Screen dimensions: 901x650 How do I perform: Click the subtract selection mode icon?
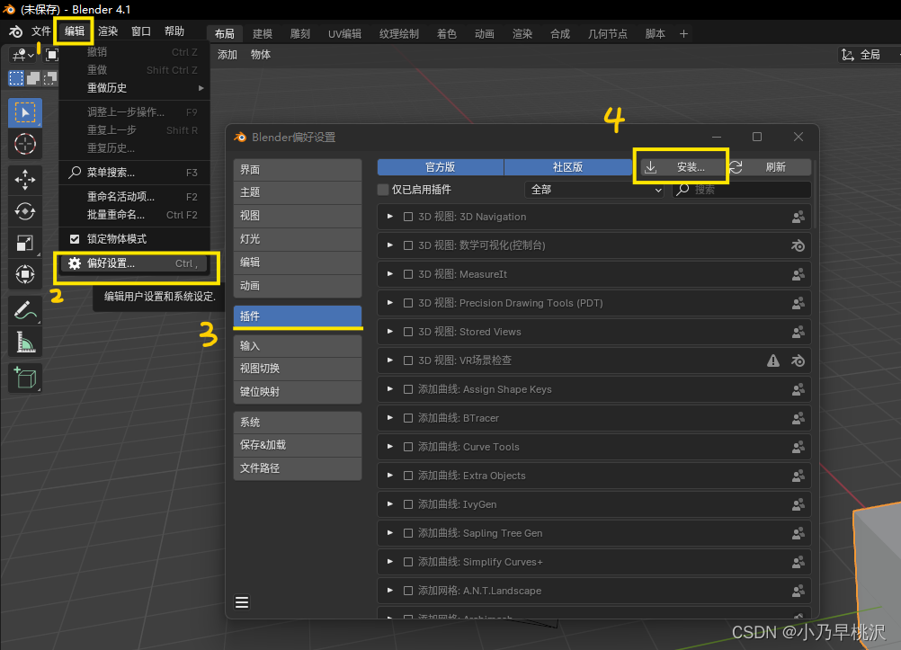(50, 77)
